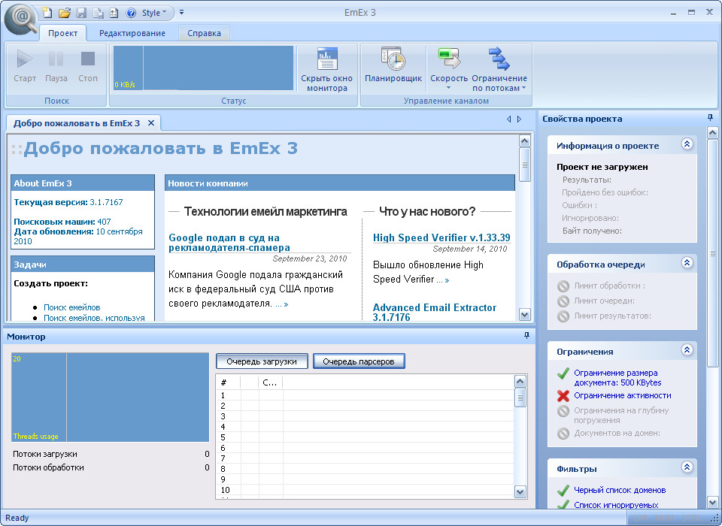
Task: Create a new project from quick toolbar
Action: point(47,13)
